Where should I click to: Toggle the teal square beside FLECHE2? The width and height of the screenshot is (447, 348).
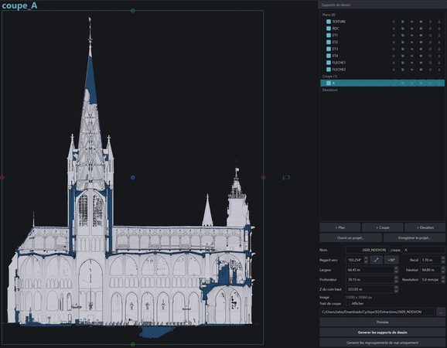point(329,70)
